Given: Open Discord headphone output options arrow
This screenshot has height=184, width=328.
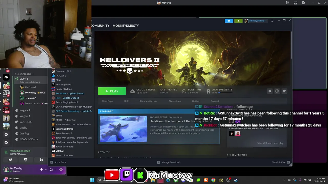Looking at the screenshot, I should [x=56, y=169].
